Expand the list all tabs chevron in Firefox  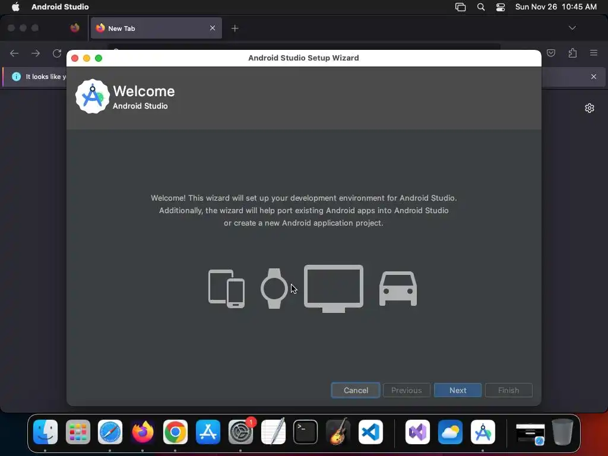point(572,28)
